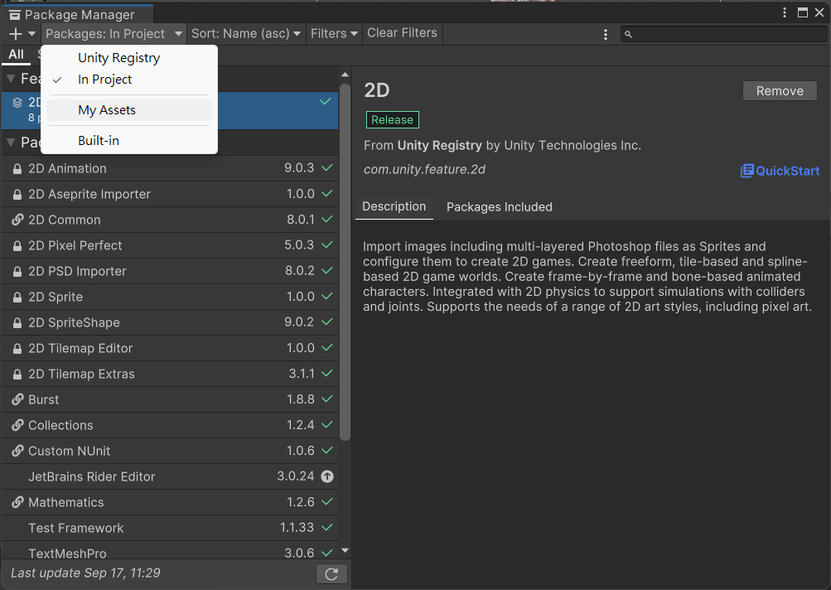Viewport: 831px width, 590px height.
Task: Click the package search field
Action: coord(723,35)
